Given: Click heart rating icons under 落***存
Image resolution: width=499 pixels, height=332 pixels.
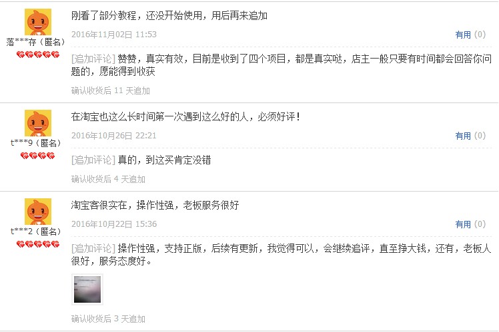Looking at the screenshot, I should click(x=38, y=55).
